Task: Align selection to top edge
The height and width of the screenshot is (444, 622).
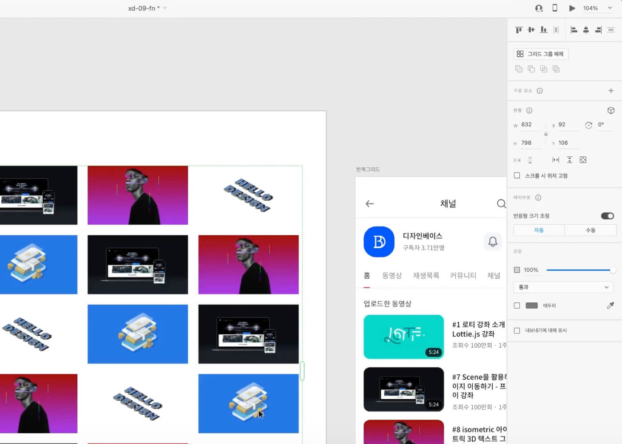Action: tap(518, 30)
